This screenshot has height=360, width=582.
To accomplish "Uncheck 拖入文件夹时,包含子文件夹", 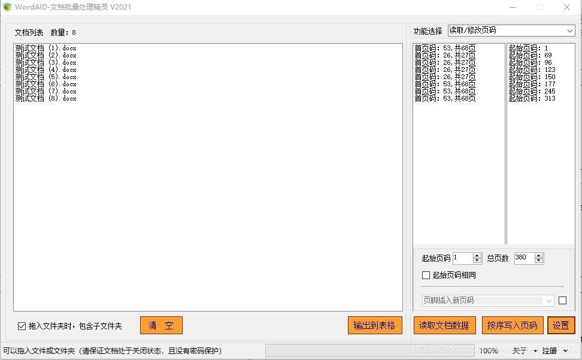I will click(x=22, y=326).
